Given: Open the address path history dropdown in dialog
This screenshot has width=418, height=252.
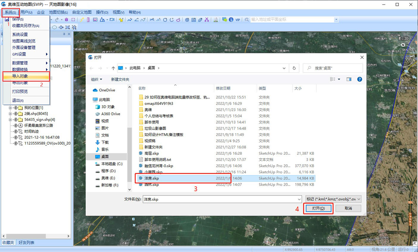Looking at the screenshot, I should [x=284, y=68].
